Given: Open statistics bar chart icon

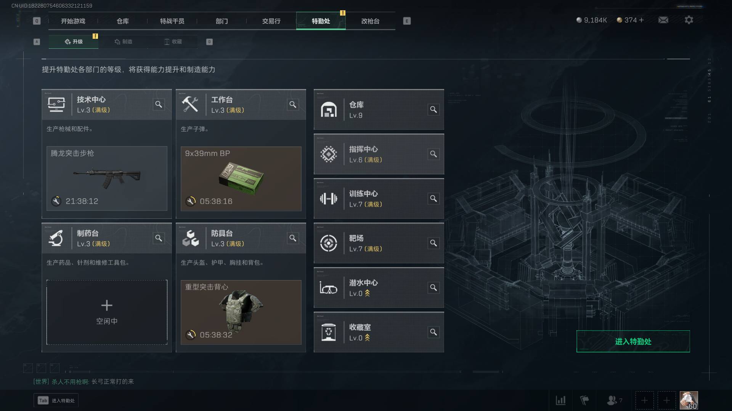Looking at the screenshot, I should tap(560, 400).
